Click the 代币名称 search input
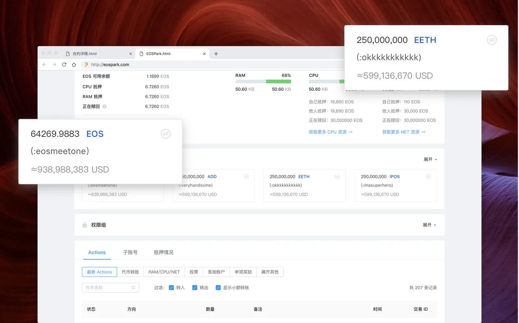 click(x=110, y=287)
